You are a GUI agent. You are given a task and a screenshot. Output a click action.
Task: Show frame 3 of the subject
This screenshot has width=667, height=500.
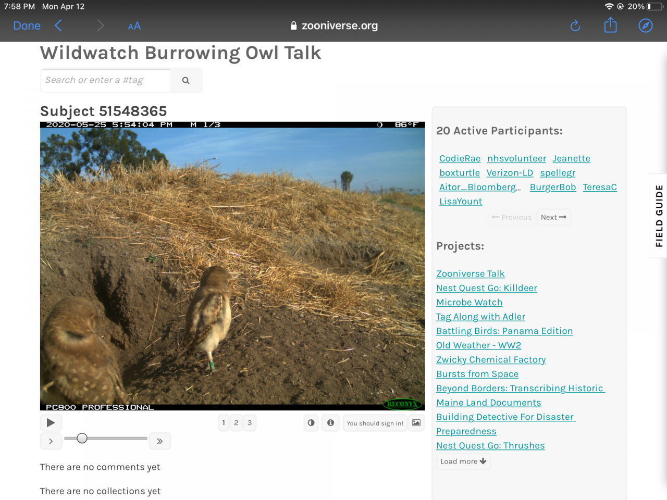coord(250,423)
